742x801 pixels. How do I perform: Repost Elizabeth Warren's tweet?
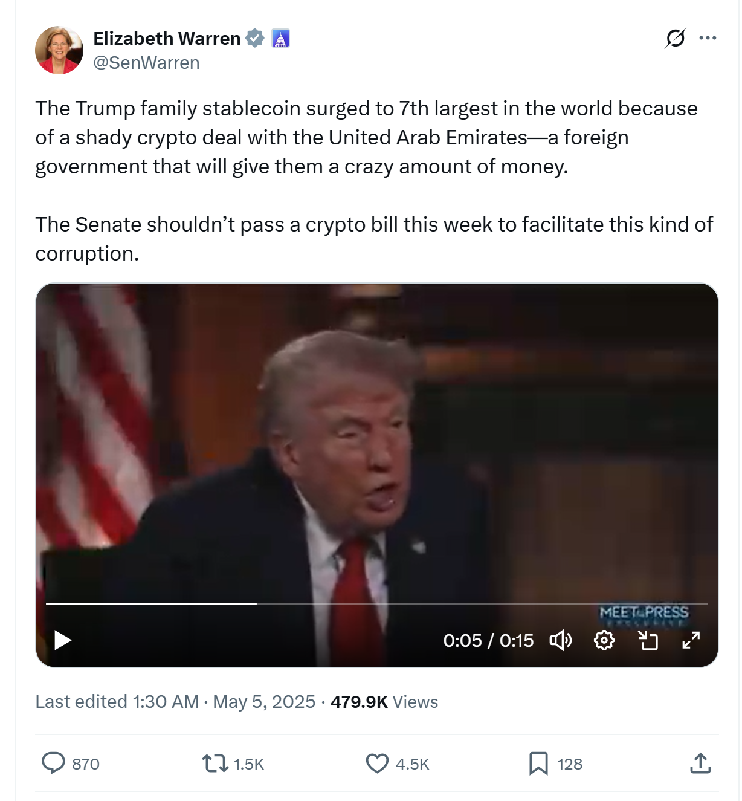216,764
